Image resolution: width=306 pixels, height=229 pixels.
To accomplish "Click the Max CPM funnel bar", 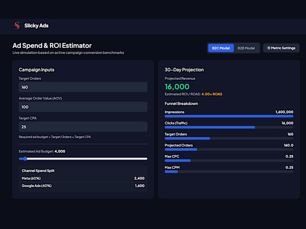I will tap(229, 172).
